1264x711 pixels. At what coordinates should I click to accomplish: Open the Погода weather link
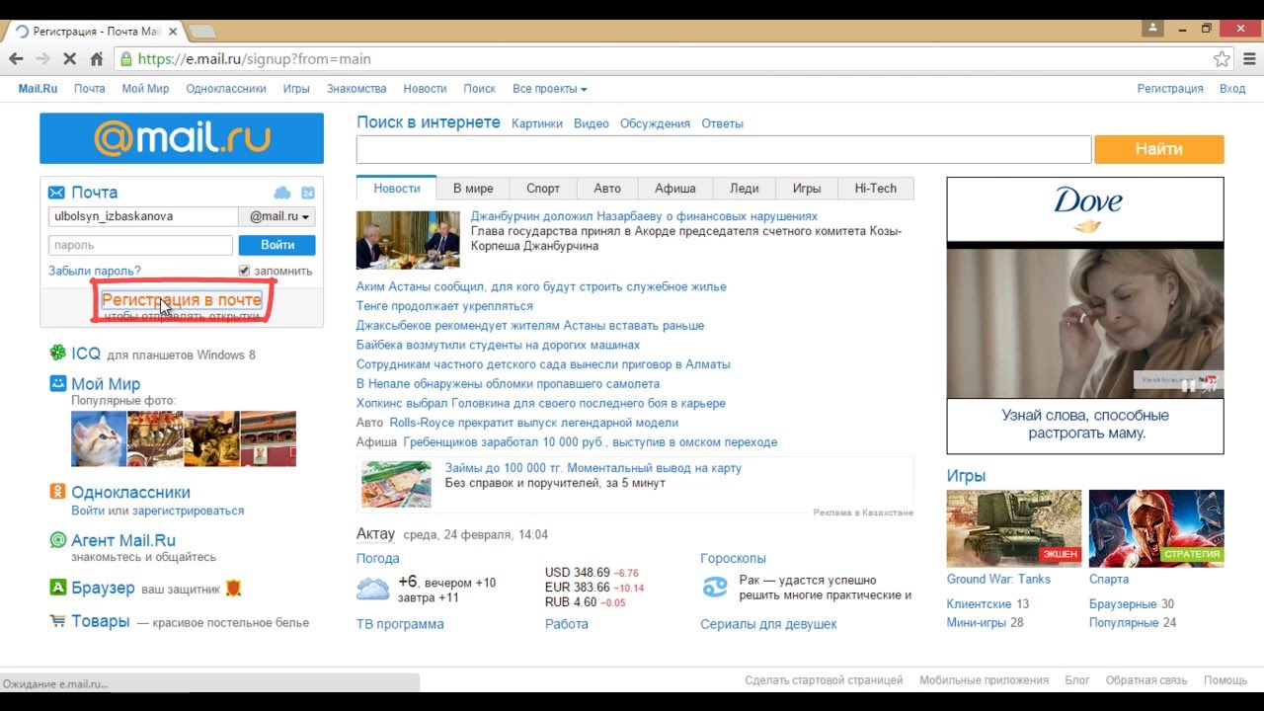click(378, 558)
